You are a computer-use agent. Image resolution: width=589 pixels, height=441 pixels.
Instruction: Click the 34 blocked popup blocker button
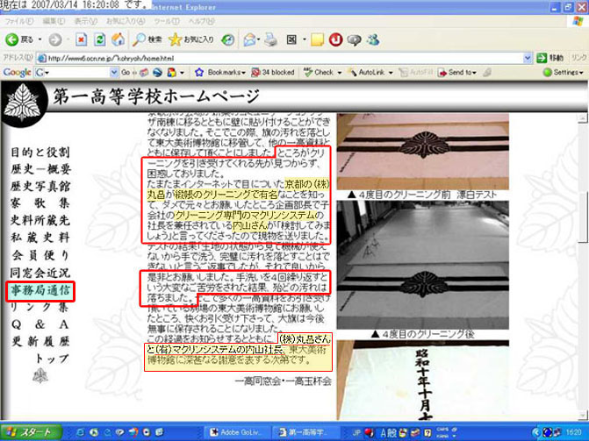pyautogui.click(x=273, y=73)
